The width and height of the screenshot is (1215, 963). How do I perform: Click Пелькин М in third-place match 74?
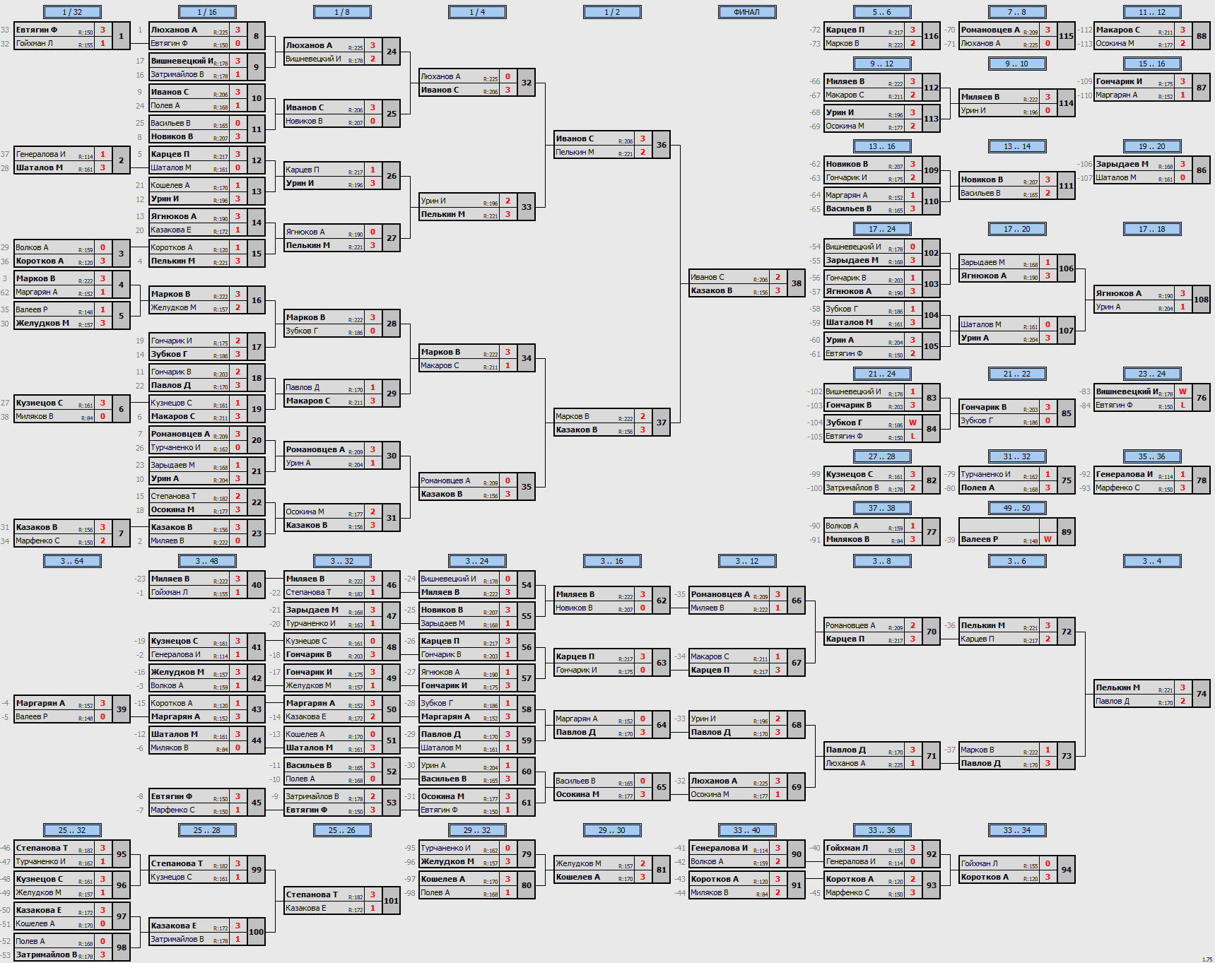1117,687
